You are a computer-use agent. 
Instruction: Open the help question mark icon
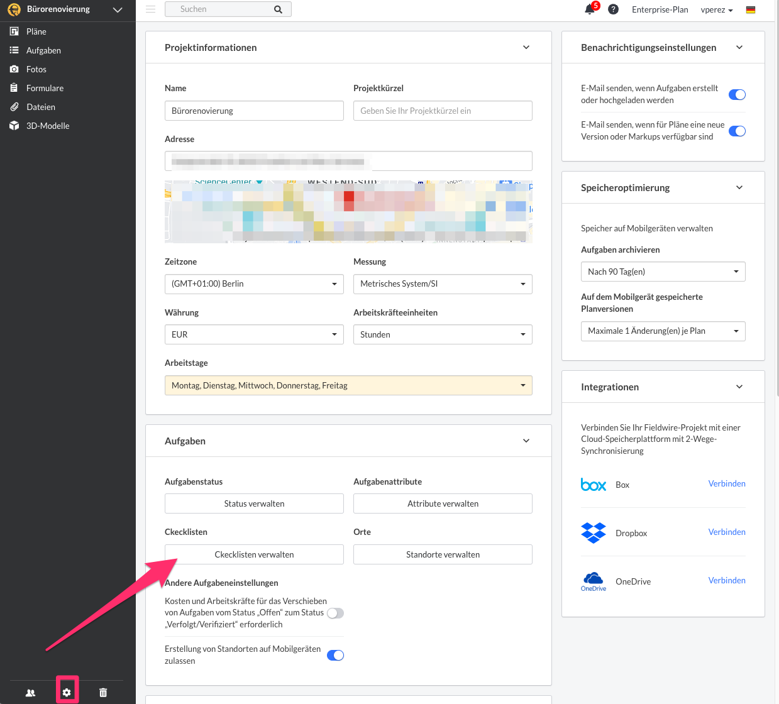coord(613,9)
